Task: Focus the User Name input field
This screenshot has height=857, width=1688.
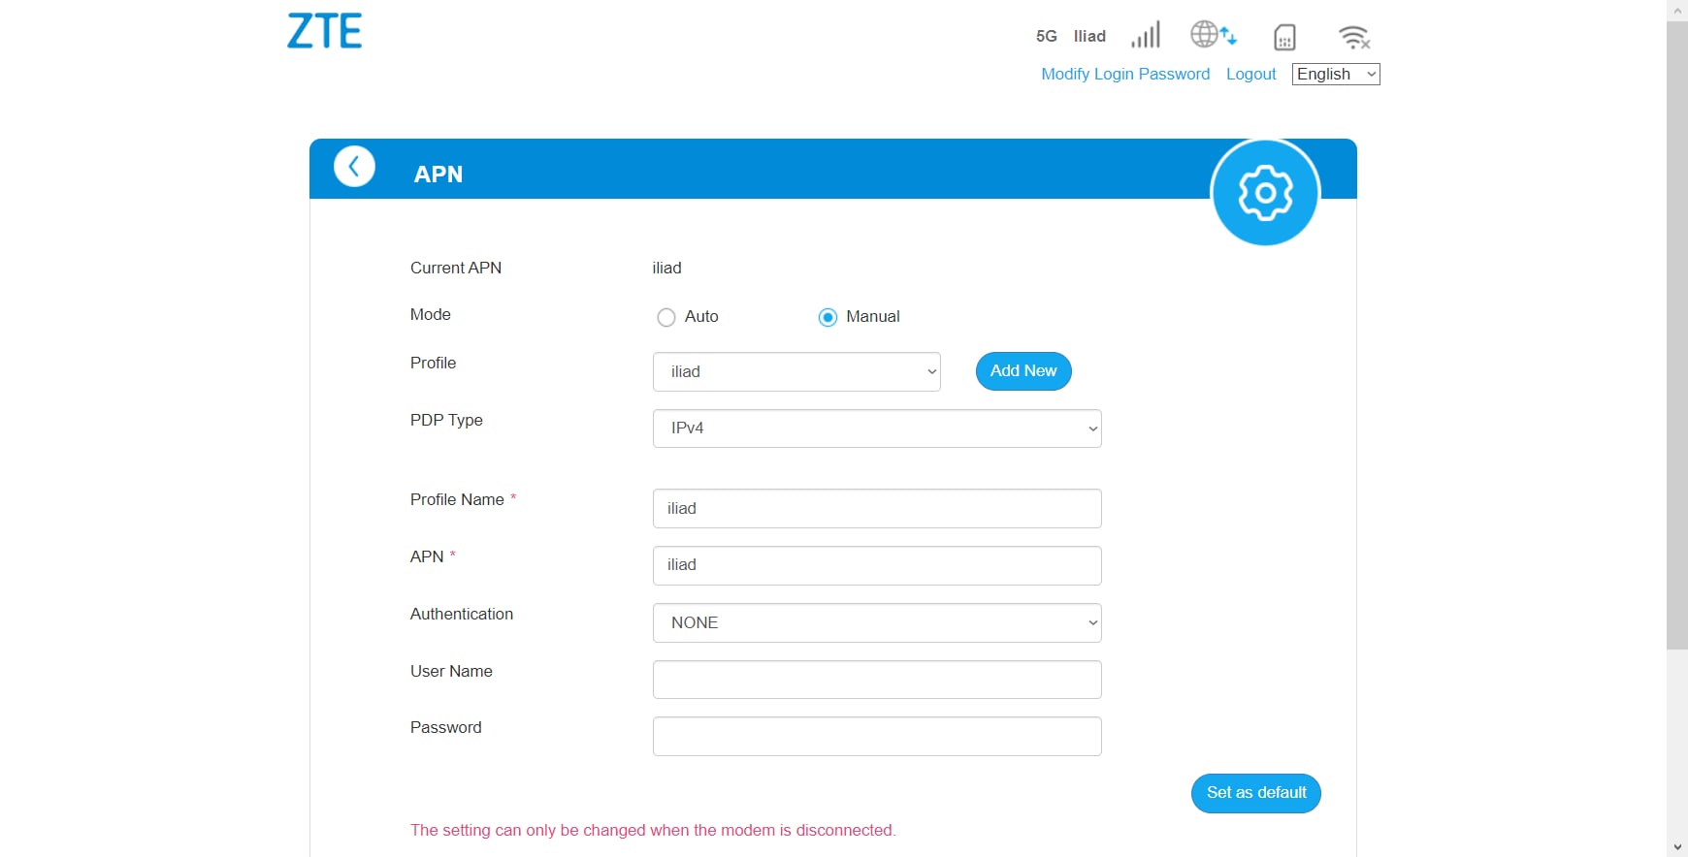Action: (x=877, y=680)
